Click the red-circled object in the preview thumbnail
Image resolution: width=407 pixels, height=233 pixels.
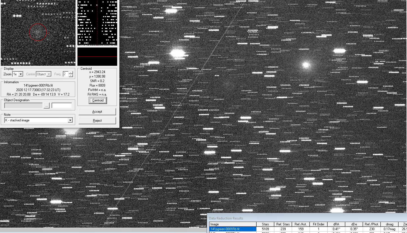(38, 32)
